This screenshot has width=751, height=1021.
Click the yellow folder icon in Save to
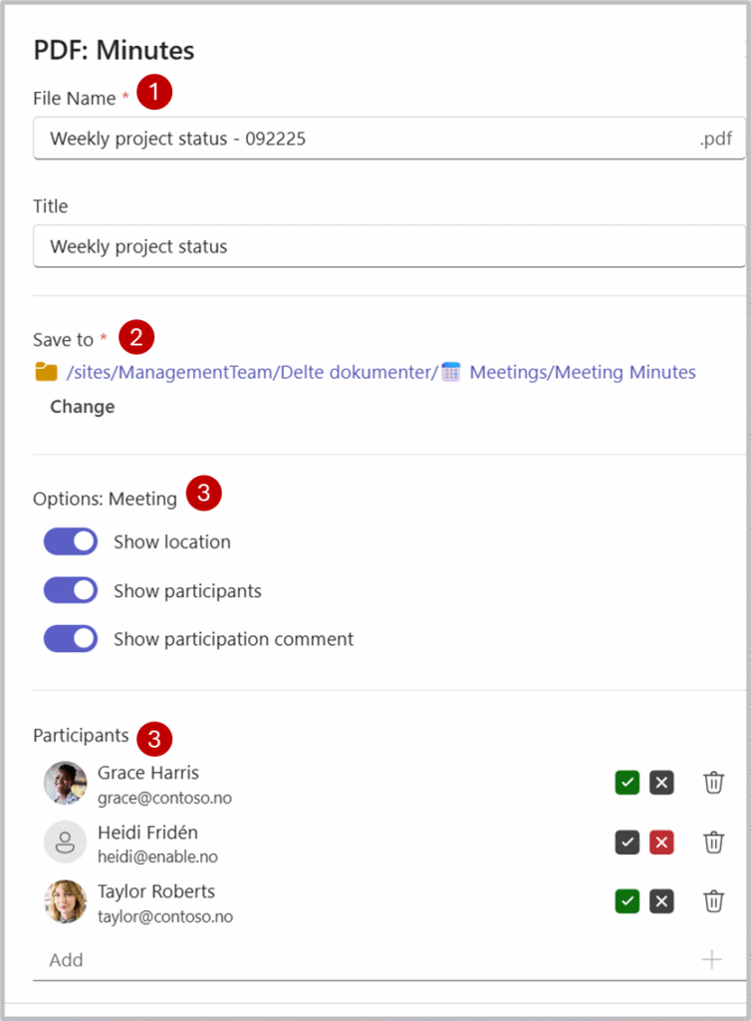46,372
